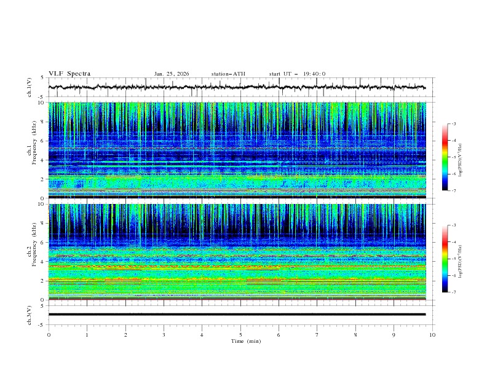Click time axis tick label '10'
The height and width of the screenshot is (376, 487).
pyautogui.click(x=432, y=335)
